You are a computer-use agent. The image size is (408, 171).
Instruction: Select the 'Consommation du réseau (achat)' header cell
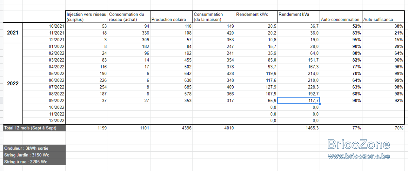click(129, 17)
